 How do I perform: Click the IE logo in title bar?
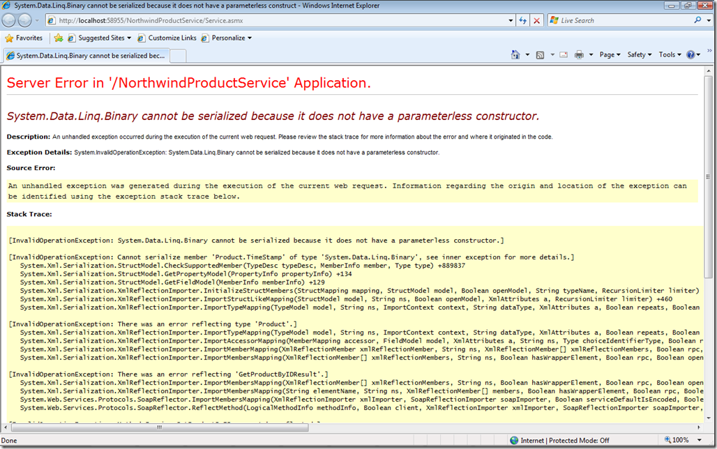point(6,6)
